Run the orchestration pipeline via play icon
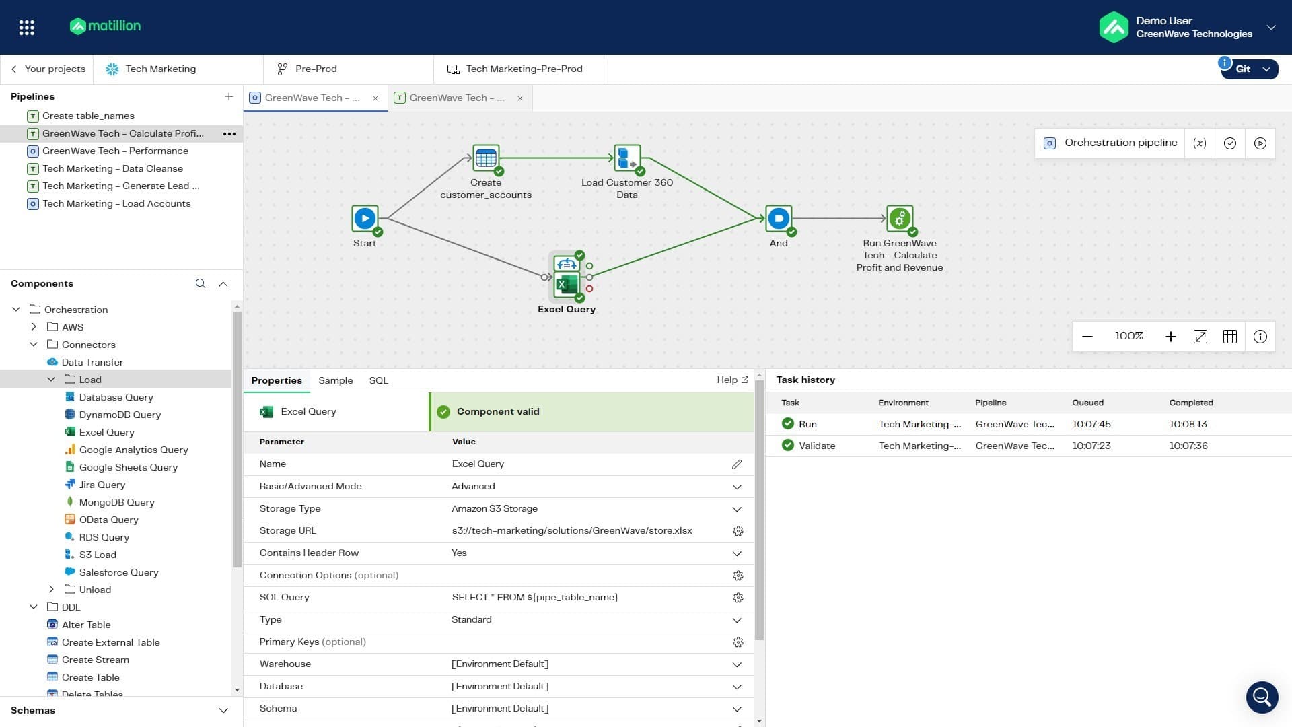 (1260, 143)
